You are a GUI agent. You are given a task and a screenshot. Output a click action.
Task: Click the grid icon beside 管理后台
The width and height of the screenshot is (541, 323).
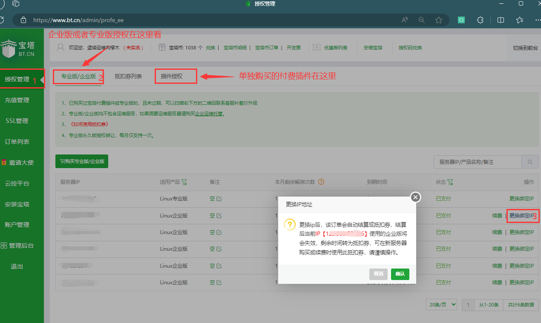point(4,246)
